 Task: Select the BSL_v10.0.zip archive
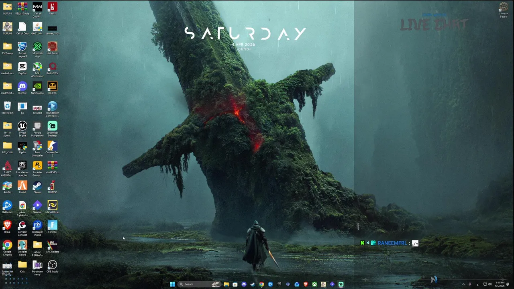coord(22,9)
